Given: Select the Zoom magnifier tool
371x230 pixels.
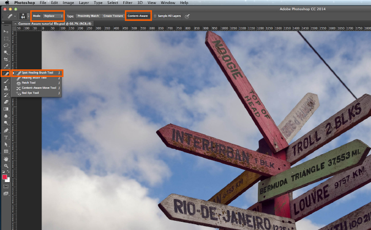Looking at the screenshot, I should click(x=6, y=166).
